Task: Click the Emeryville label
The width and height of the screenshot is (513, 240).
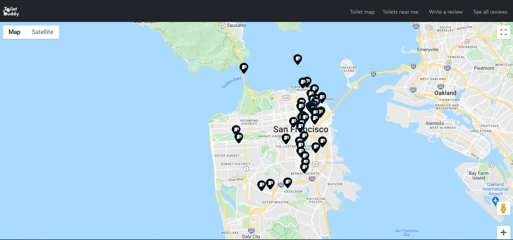Action: pos(428,50)
